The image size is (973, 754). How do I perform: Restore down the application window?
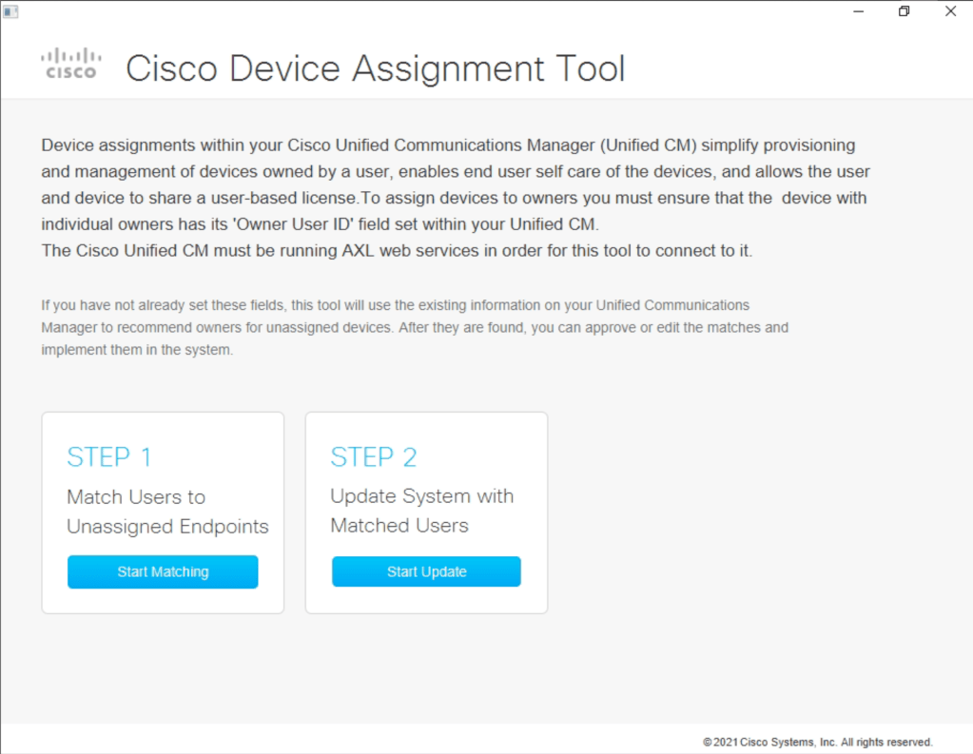pyautogui.click(x=904, y=11)
